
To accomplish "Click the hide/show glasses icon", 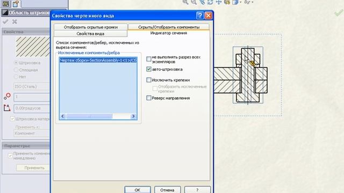I will pos(247,2).
